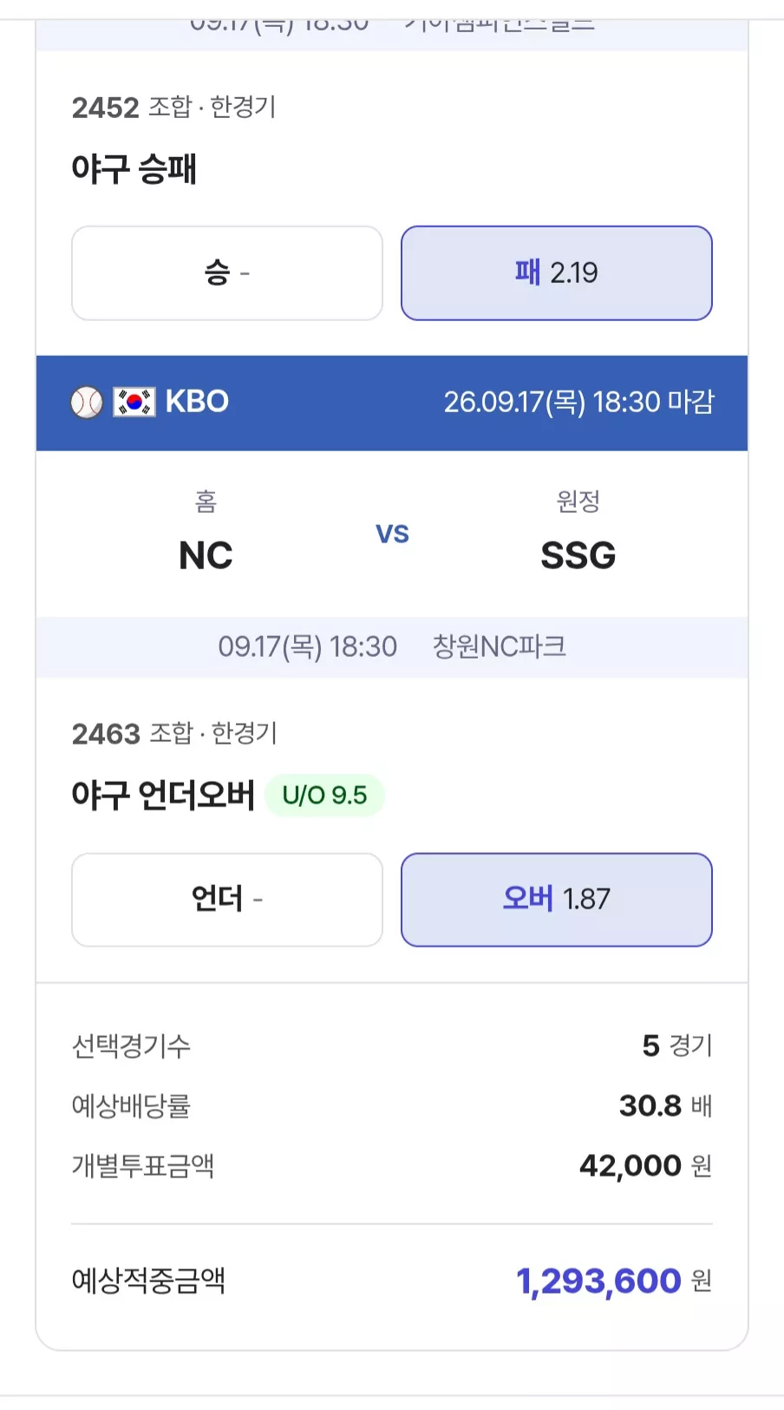The height and width of the screenshot is (1410, 784).
Task: Click the South Korea flag icon
Action: tap(134, 403)
